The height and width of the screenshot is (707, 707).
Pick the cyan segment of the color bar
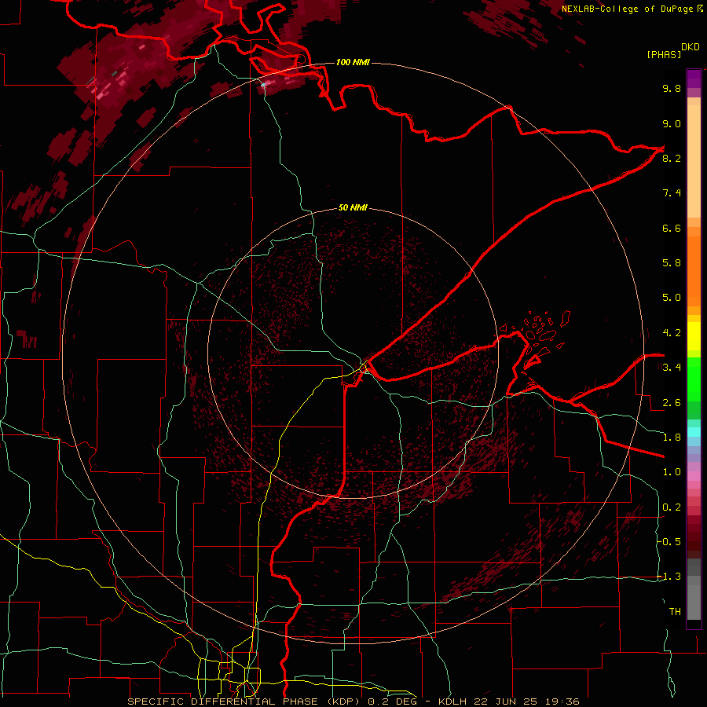tap(694, 432)
